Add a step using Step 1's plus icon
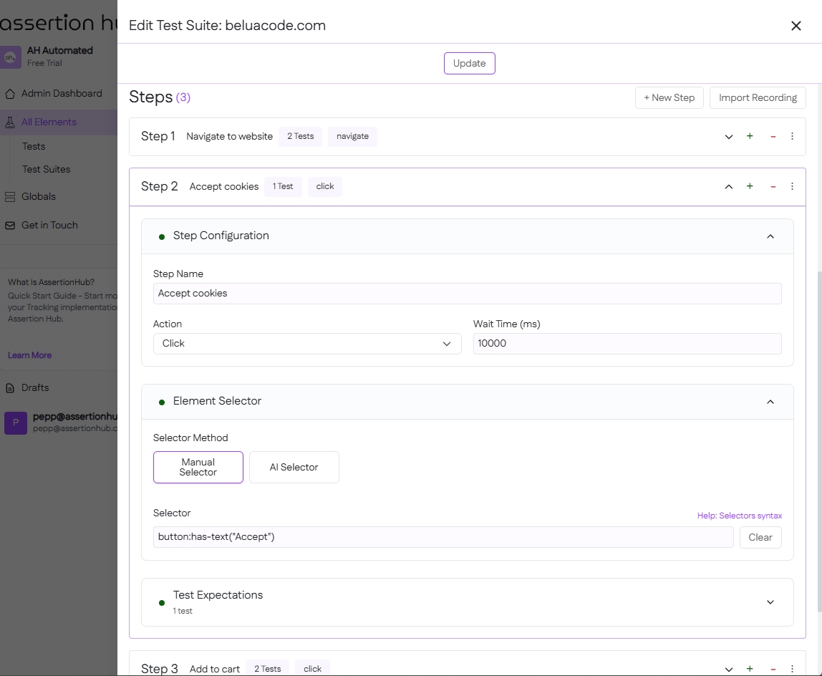822x676 pixels. [750, 136]
